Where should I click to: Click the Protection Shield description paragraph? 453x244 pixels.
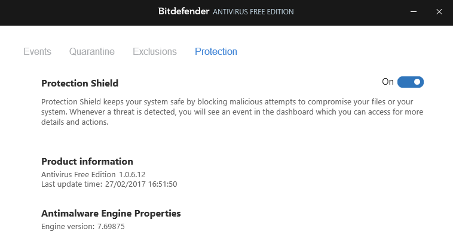click(x=227, y=112)
